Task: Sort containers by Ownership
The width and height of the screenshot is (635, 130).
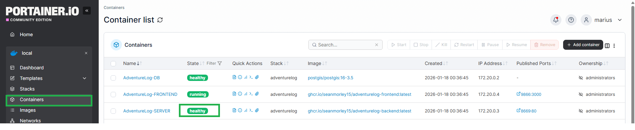Action: [x=594, y=63]
